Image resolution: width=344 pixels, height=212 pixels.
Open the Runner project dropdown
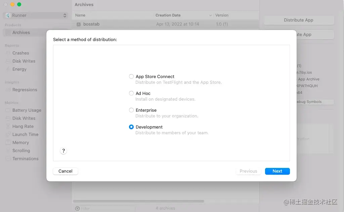[36, 15]
